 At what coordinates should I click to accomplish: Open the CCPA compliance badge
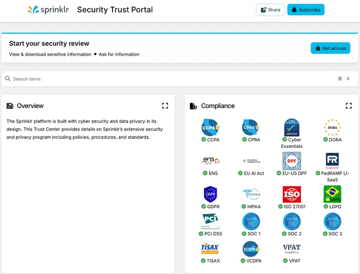coord(210,127)
